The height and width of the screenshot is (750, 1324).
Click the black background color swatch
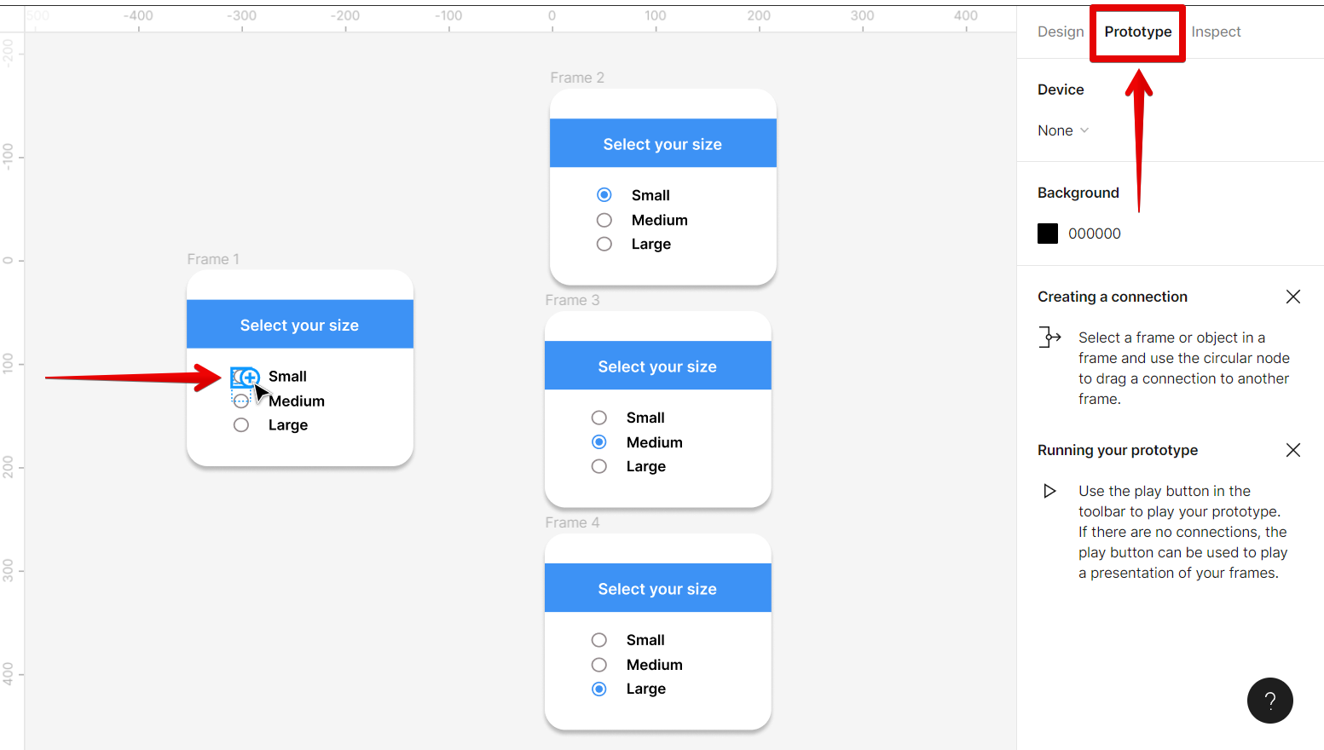coord(1048,234)
